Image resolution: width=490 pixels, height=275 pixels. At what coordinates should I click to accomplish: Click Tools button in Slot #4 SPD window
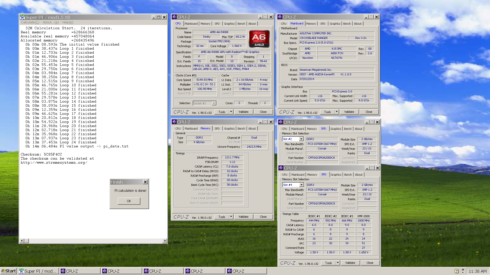[328, 263]
